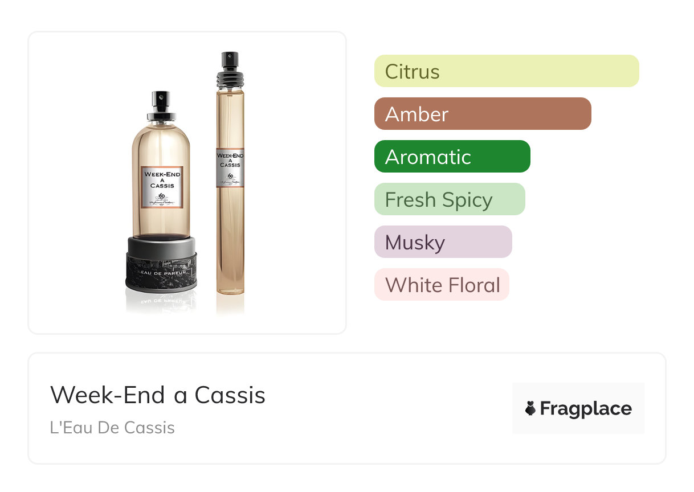Click the Musky accord bar
The image size is (694, 492).
coord(443,242)
